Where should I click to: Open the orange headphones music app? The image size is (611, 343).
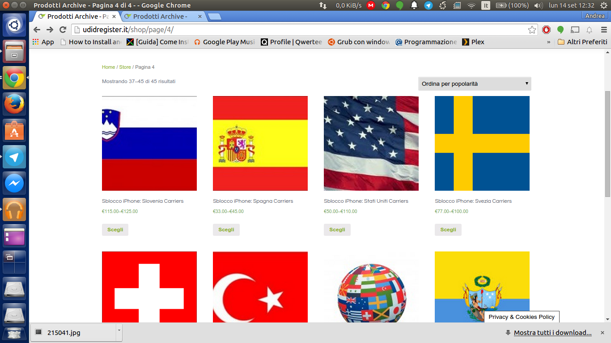click(14, 209)
